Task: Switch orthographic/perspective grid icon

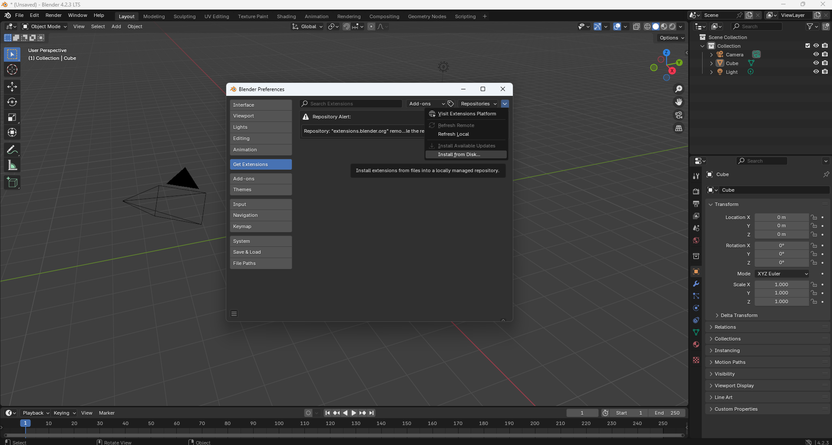Action: pos(678,128)
